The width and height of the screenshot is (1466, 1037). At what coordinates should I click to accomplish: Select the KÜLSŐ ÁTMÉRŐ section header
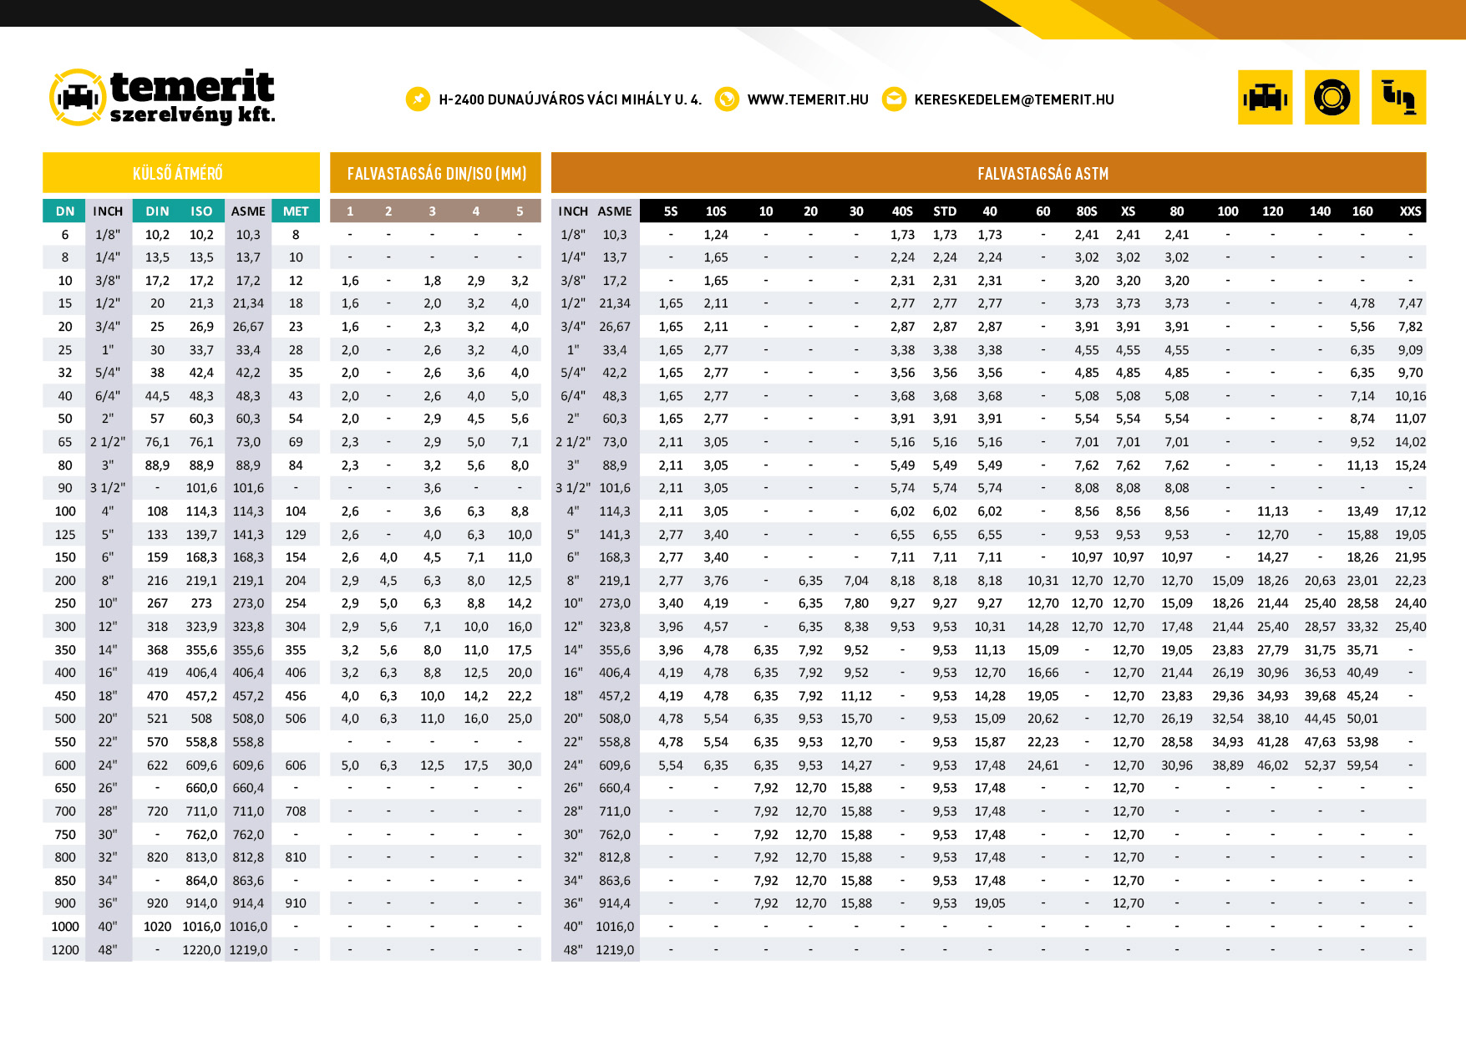[180, 173]
